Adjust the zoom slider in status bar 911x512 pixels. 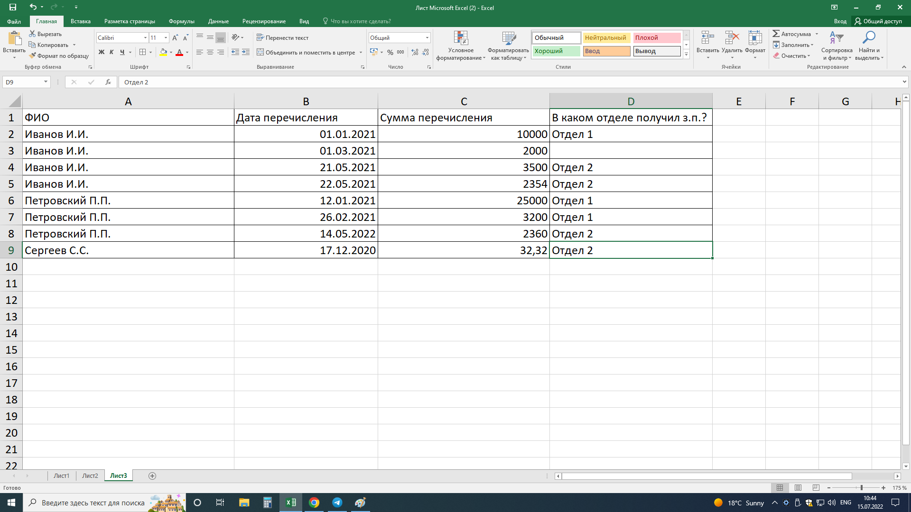(x=861, y=487)
